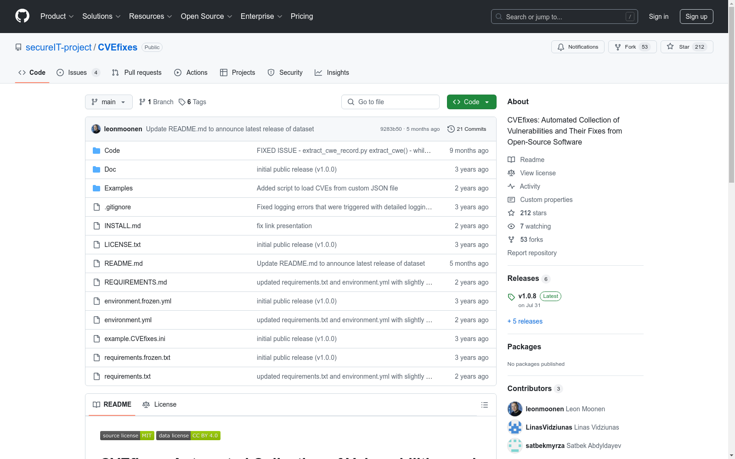Fork the CVEfixes repository
The height and width of the screenshot is (459, 735).
click(x=632, y=47)
